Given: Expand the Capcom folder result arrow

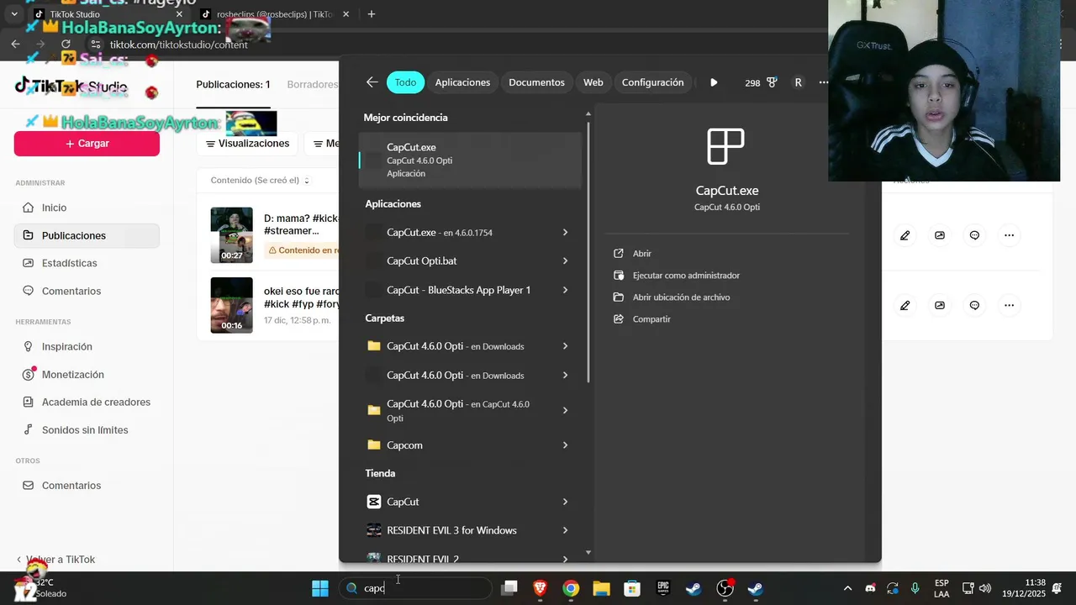Looking at the screenshot, I should tap(565, 445).
